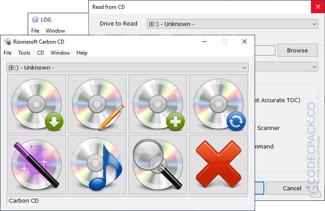The width and height of the screenshot is (325, 211).
Task: Click the Cancel button in Read from CD
Action: 292,188
